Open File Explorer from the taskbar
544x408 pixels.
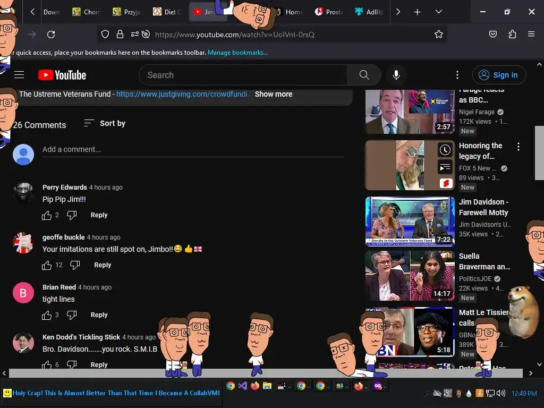267,386
